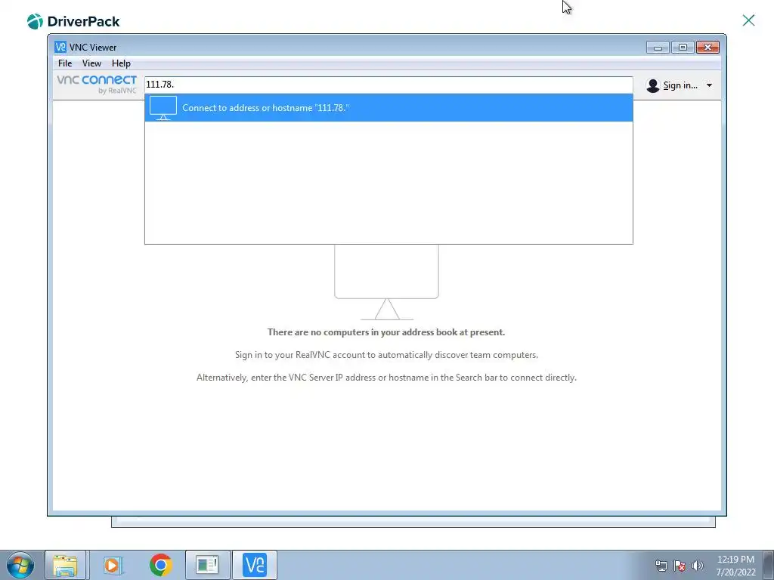774x580 pixels.
Task: Switch to the document-panel taskbar application
Action: pos(207,565)
